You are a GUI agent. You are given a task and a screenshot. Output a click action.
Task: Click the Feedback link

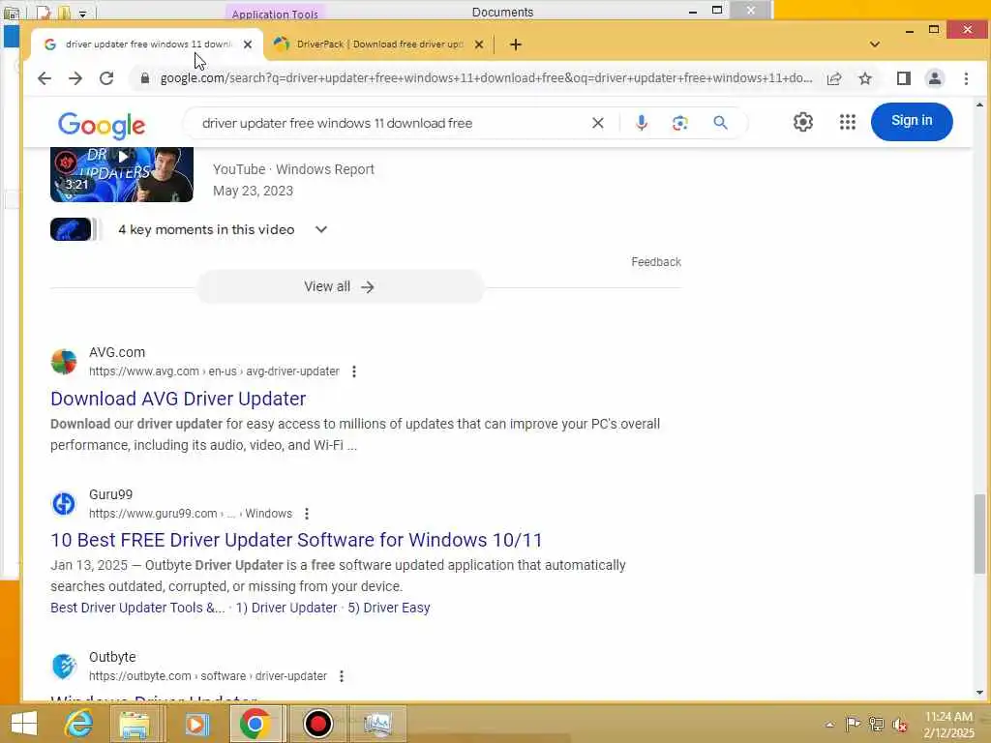coord(656,261)
